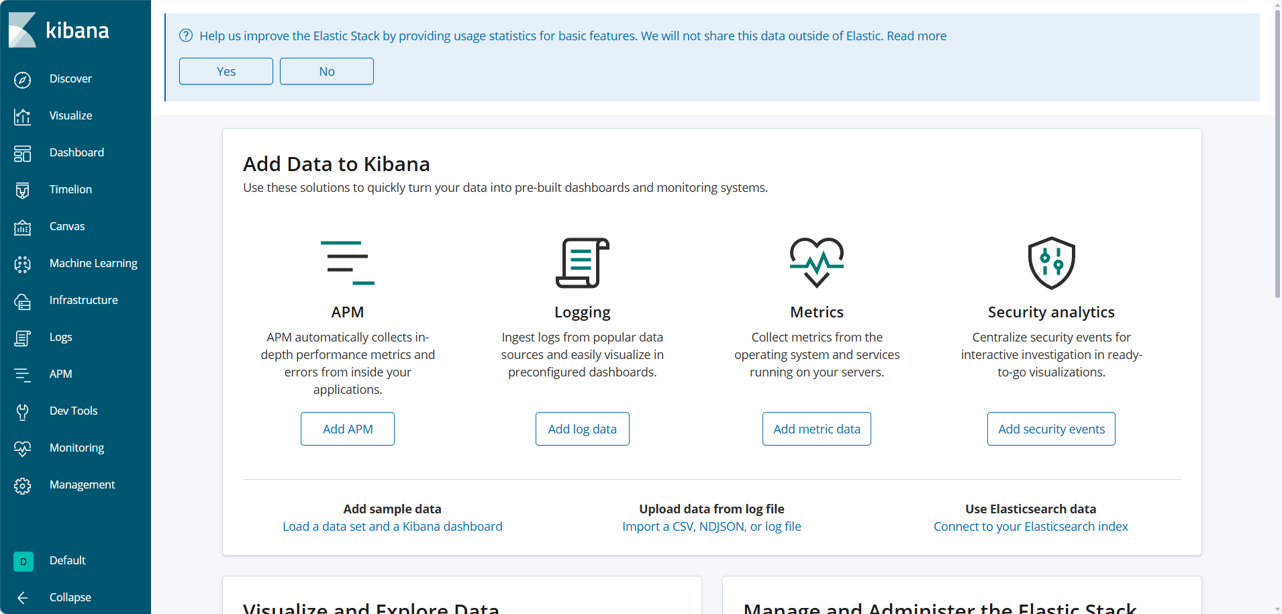This screenshot has width=1282, height=614.
Task: Click the Logging card title
Action: click(583, 312)
